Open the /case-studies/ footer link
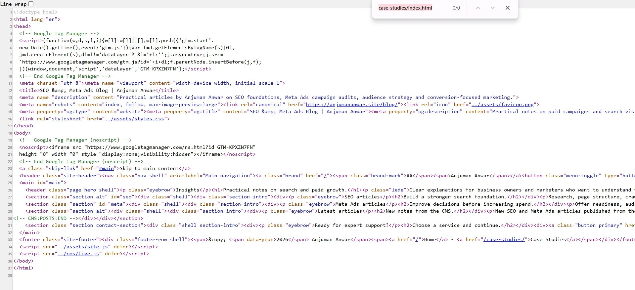Viewport: 635px width, 290px height. coord(504,239)
